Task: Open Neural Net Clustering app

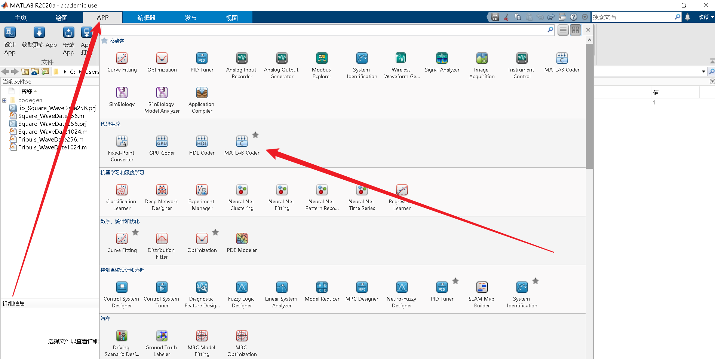Action: 242,197
